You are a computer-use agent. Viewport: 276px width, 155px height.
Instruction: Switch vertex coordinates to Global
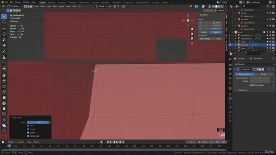[204, 32]
